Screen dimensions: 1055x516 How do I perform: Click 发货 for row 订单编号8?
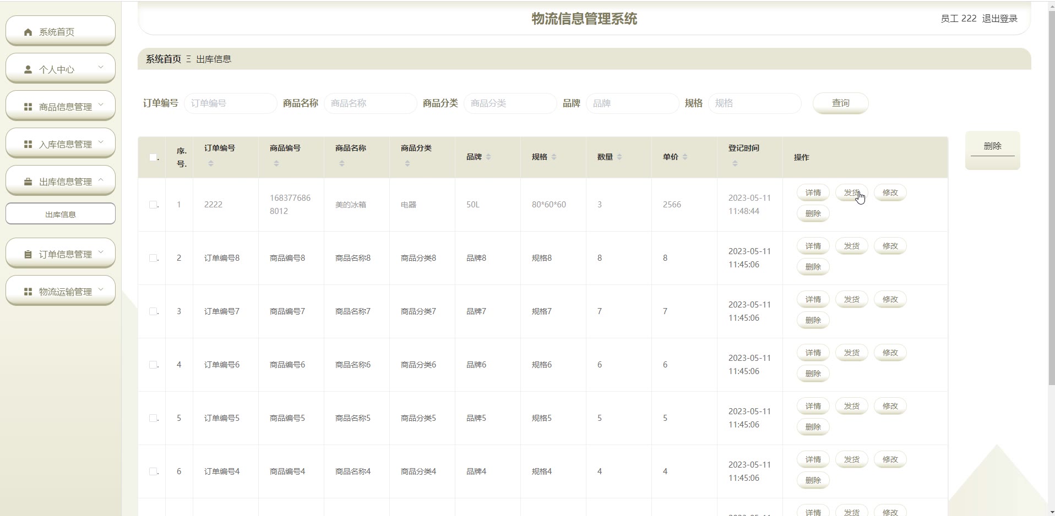coord(852,246)
